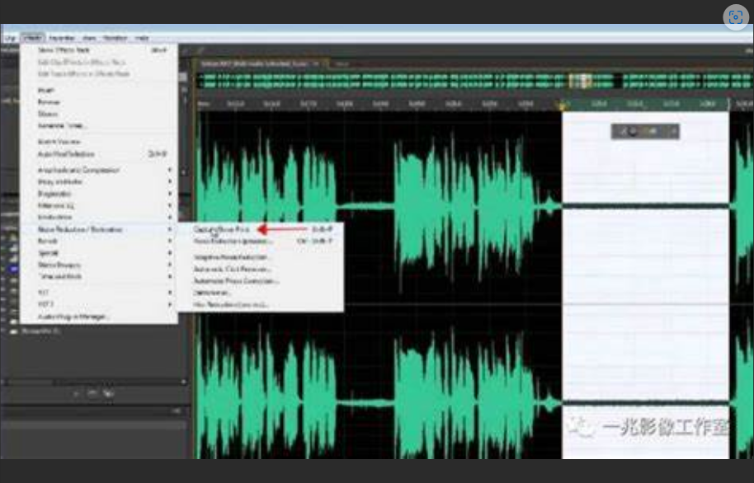Click the highlighted region in the overview navigator

[581, 81]
